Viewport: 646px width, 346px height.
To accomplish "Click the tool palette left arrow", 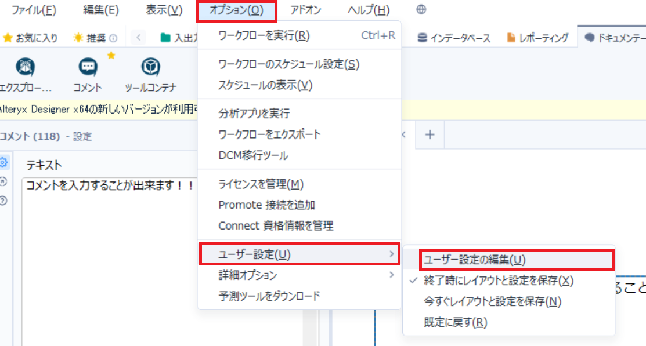I will (138, 38).
